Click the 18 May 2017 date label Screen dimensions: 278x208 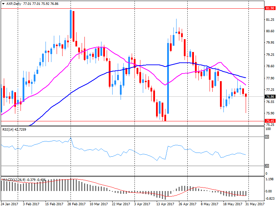pyautogui.click(x=232, y=204)
